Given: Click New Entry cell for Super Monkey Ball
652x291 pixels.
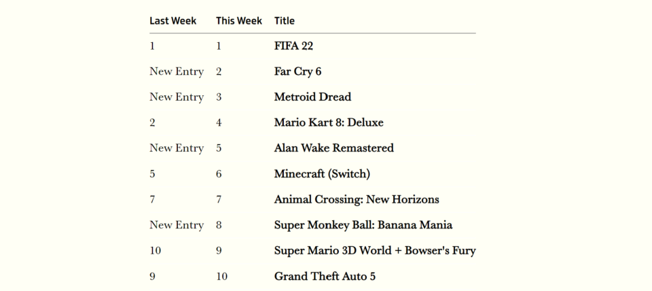Looking at the screenshot, I should [x=177, y=225].
